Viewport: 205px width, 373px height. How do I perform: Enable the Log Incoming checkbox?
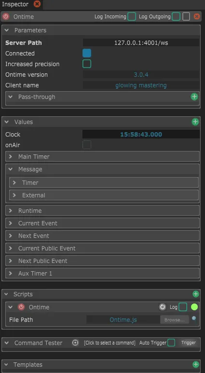coord(132,17)
